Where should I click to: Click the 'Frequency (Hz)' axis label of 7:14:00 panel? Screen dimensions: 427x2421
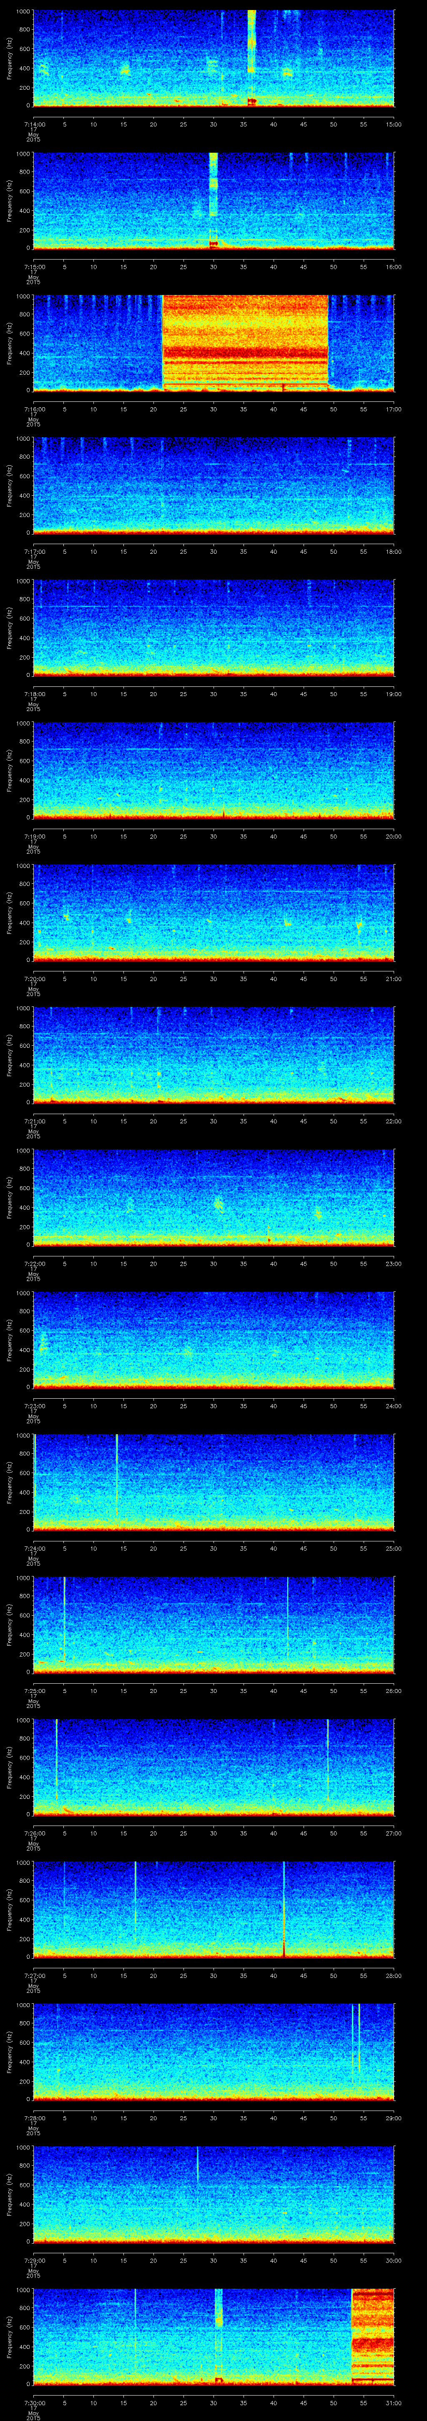coord(10,58)
